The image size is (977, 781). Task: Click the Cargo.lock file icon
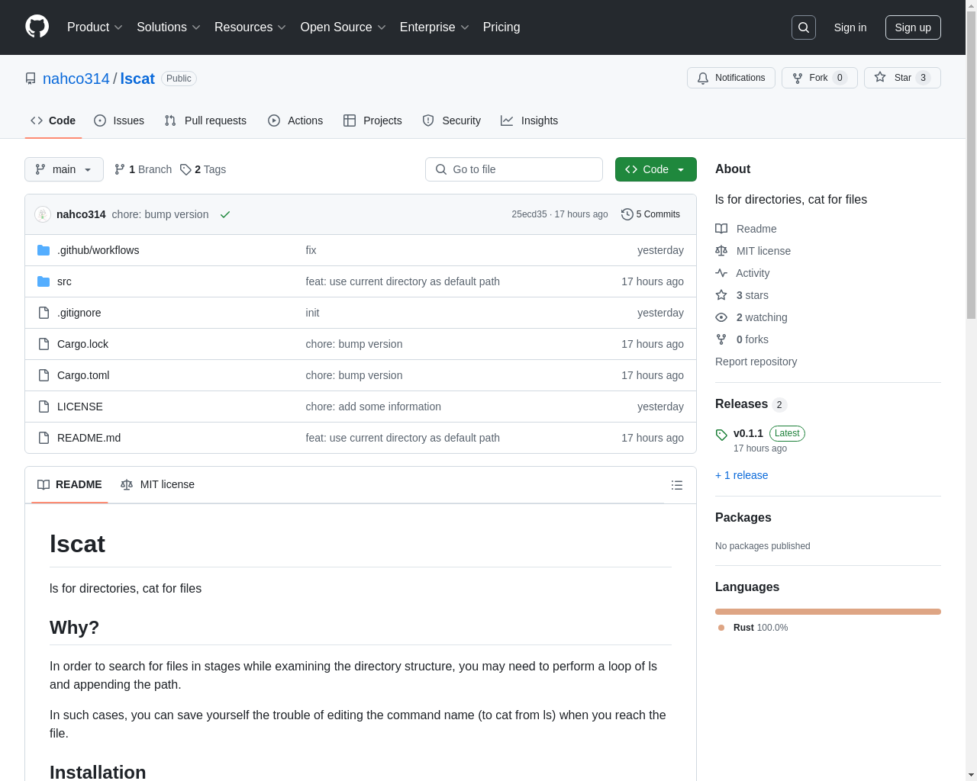point(44,344)
